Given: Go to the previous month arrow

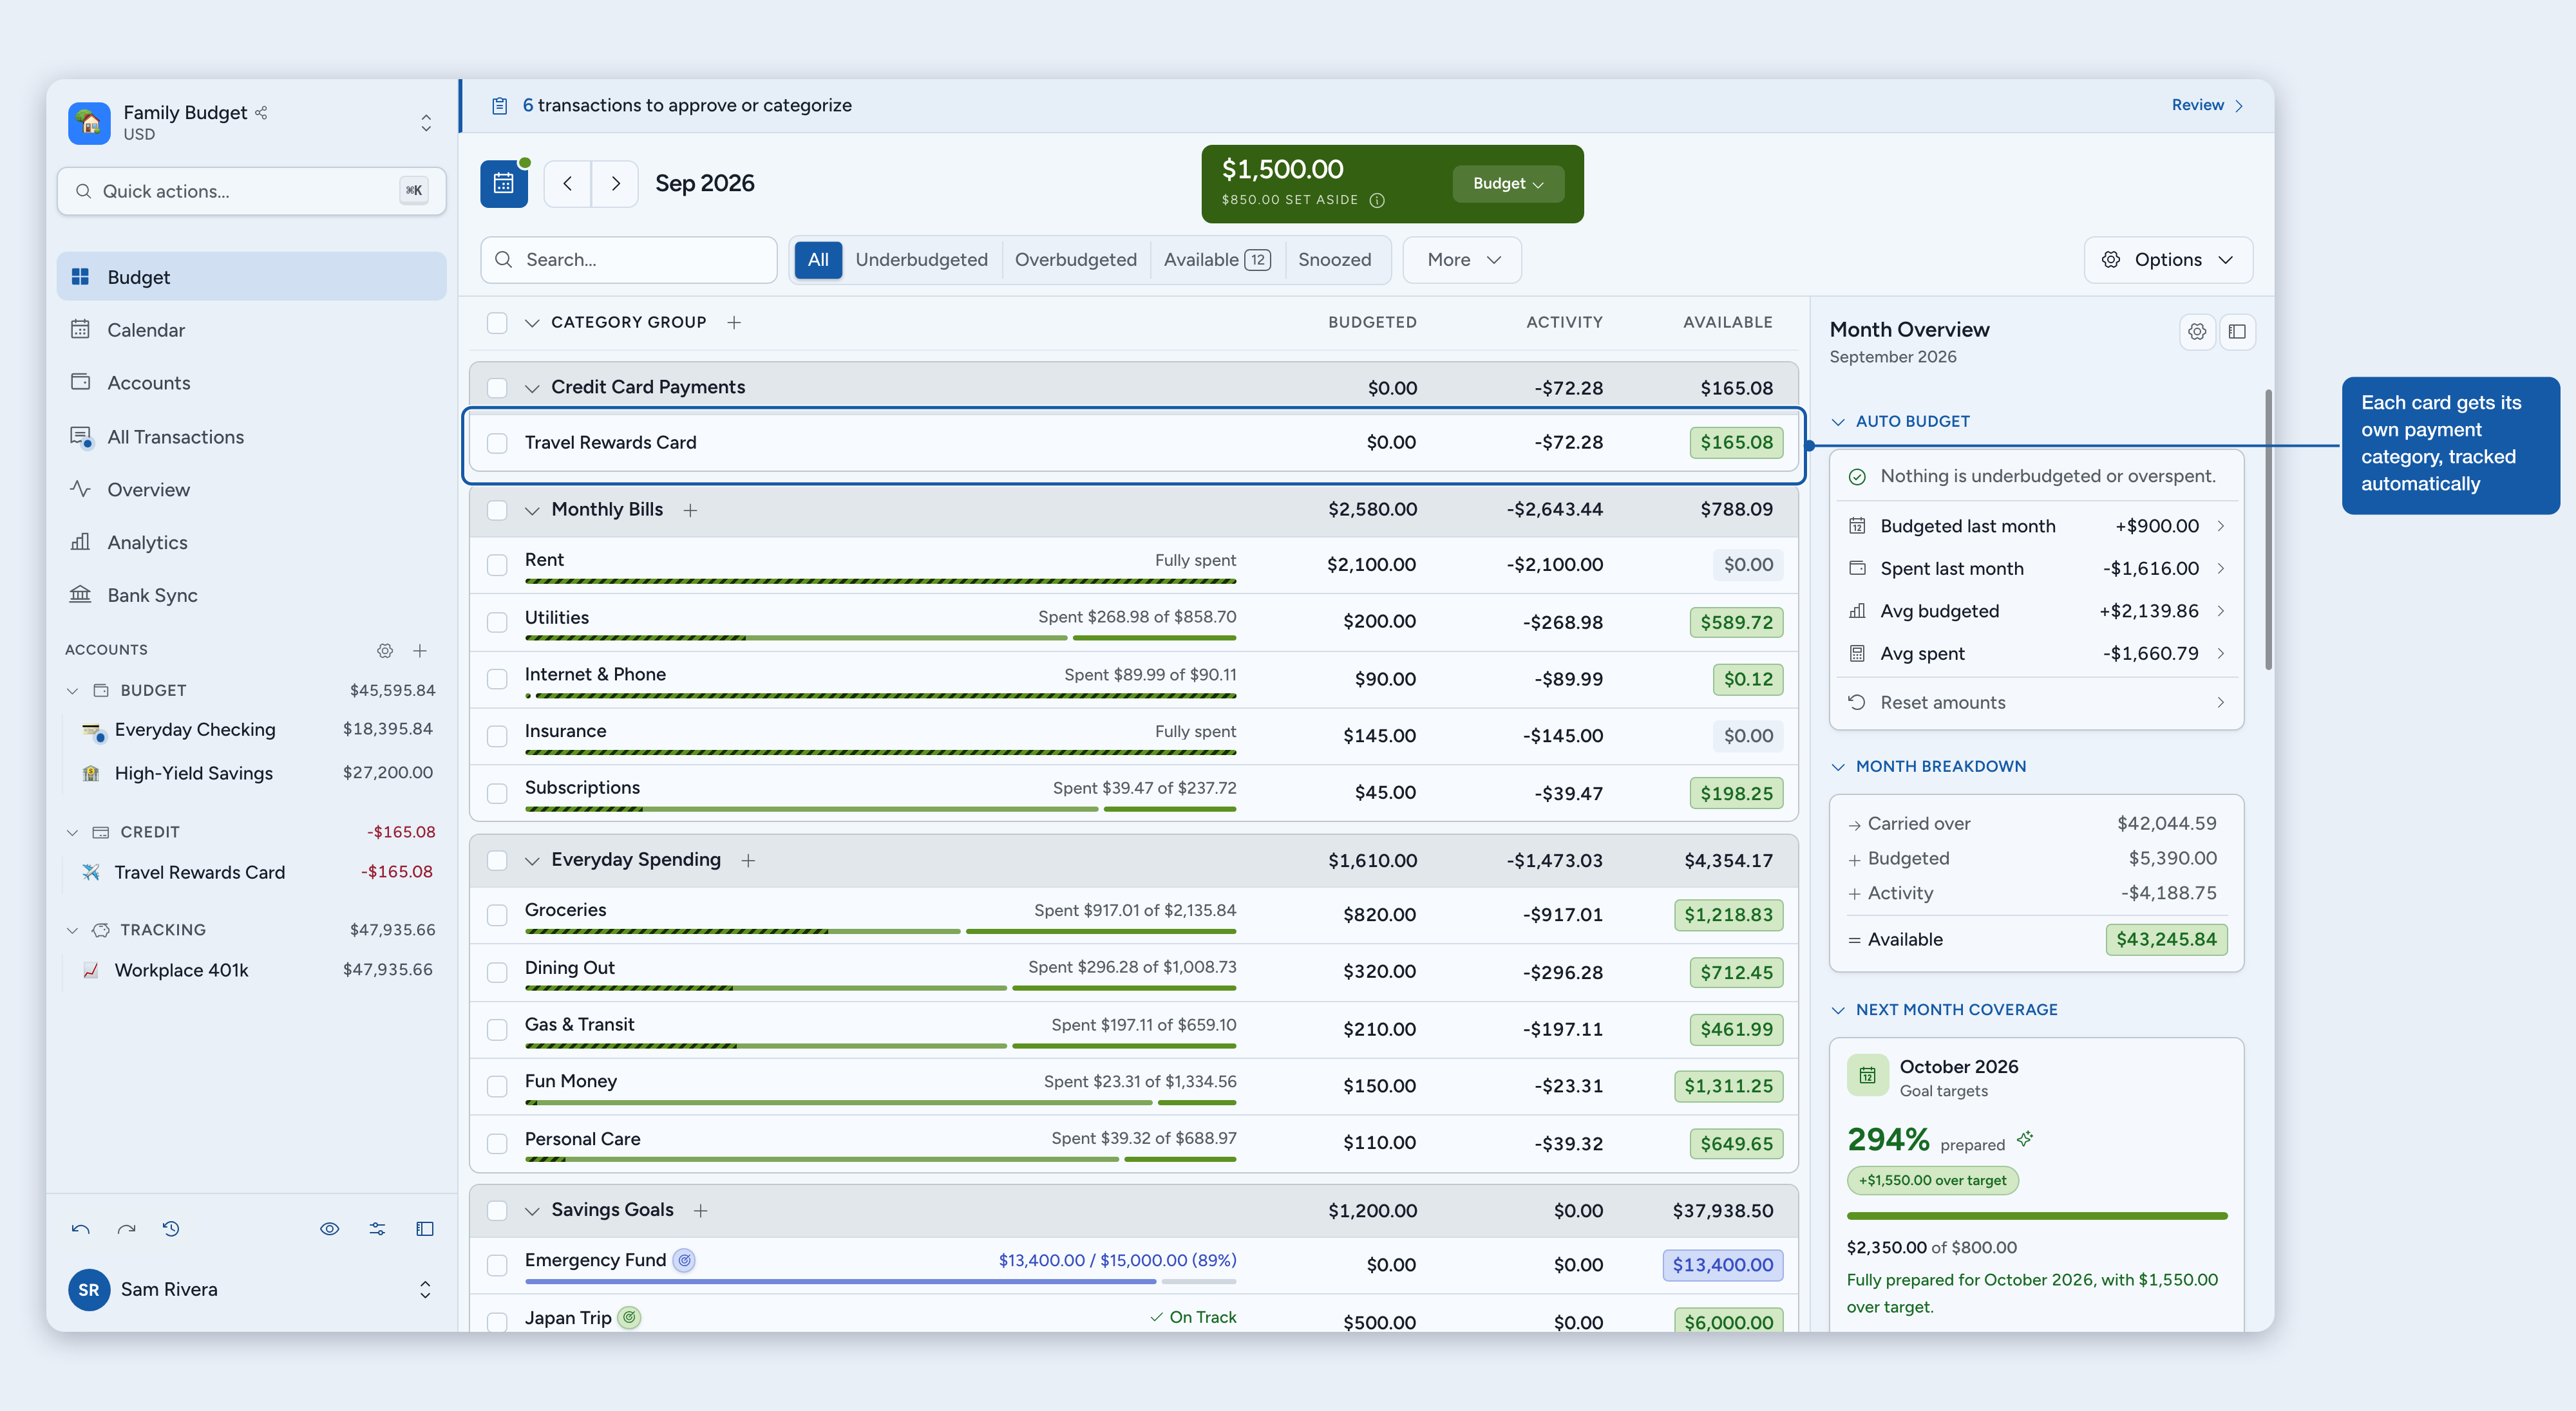Looking at the screenshot, I should click(x=567, y=184).
